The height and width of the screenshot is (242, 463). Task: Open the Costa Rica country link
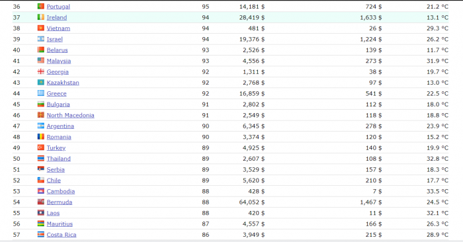point(62,235)
